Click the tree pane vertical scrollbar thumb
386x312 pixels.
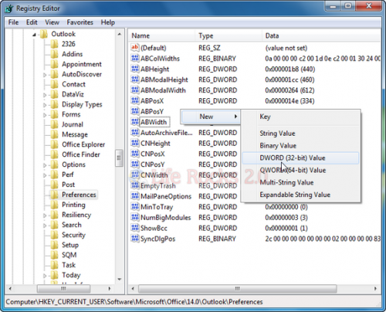click(119, 158)
